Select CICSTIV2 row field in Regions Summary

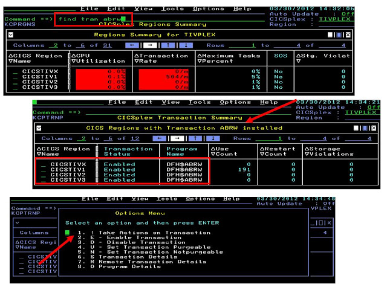tap(15, 83)
